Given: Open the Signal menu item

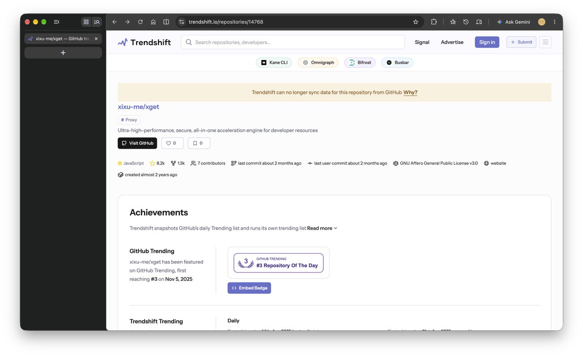Looking at the screenshot, I should (422, 42).
